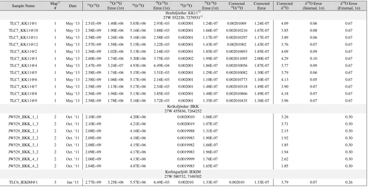
Task: Click the Date column header
Action: tap(72, 6)
